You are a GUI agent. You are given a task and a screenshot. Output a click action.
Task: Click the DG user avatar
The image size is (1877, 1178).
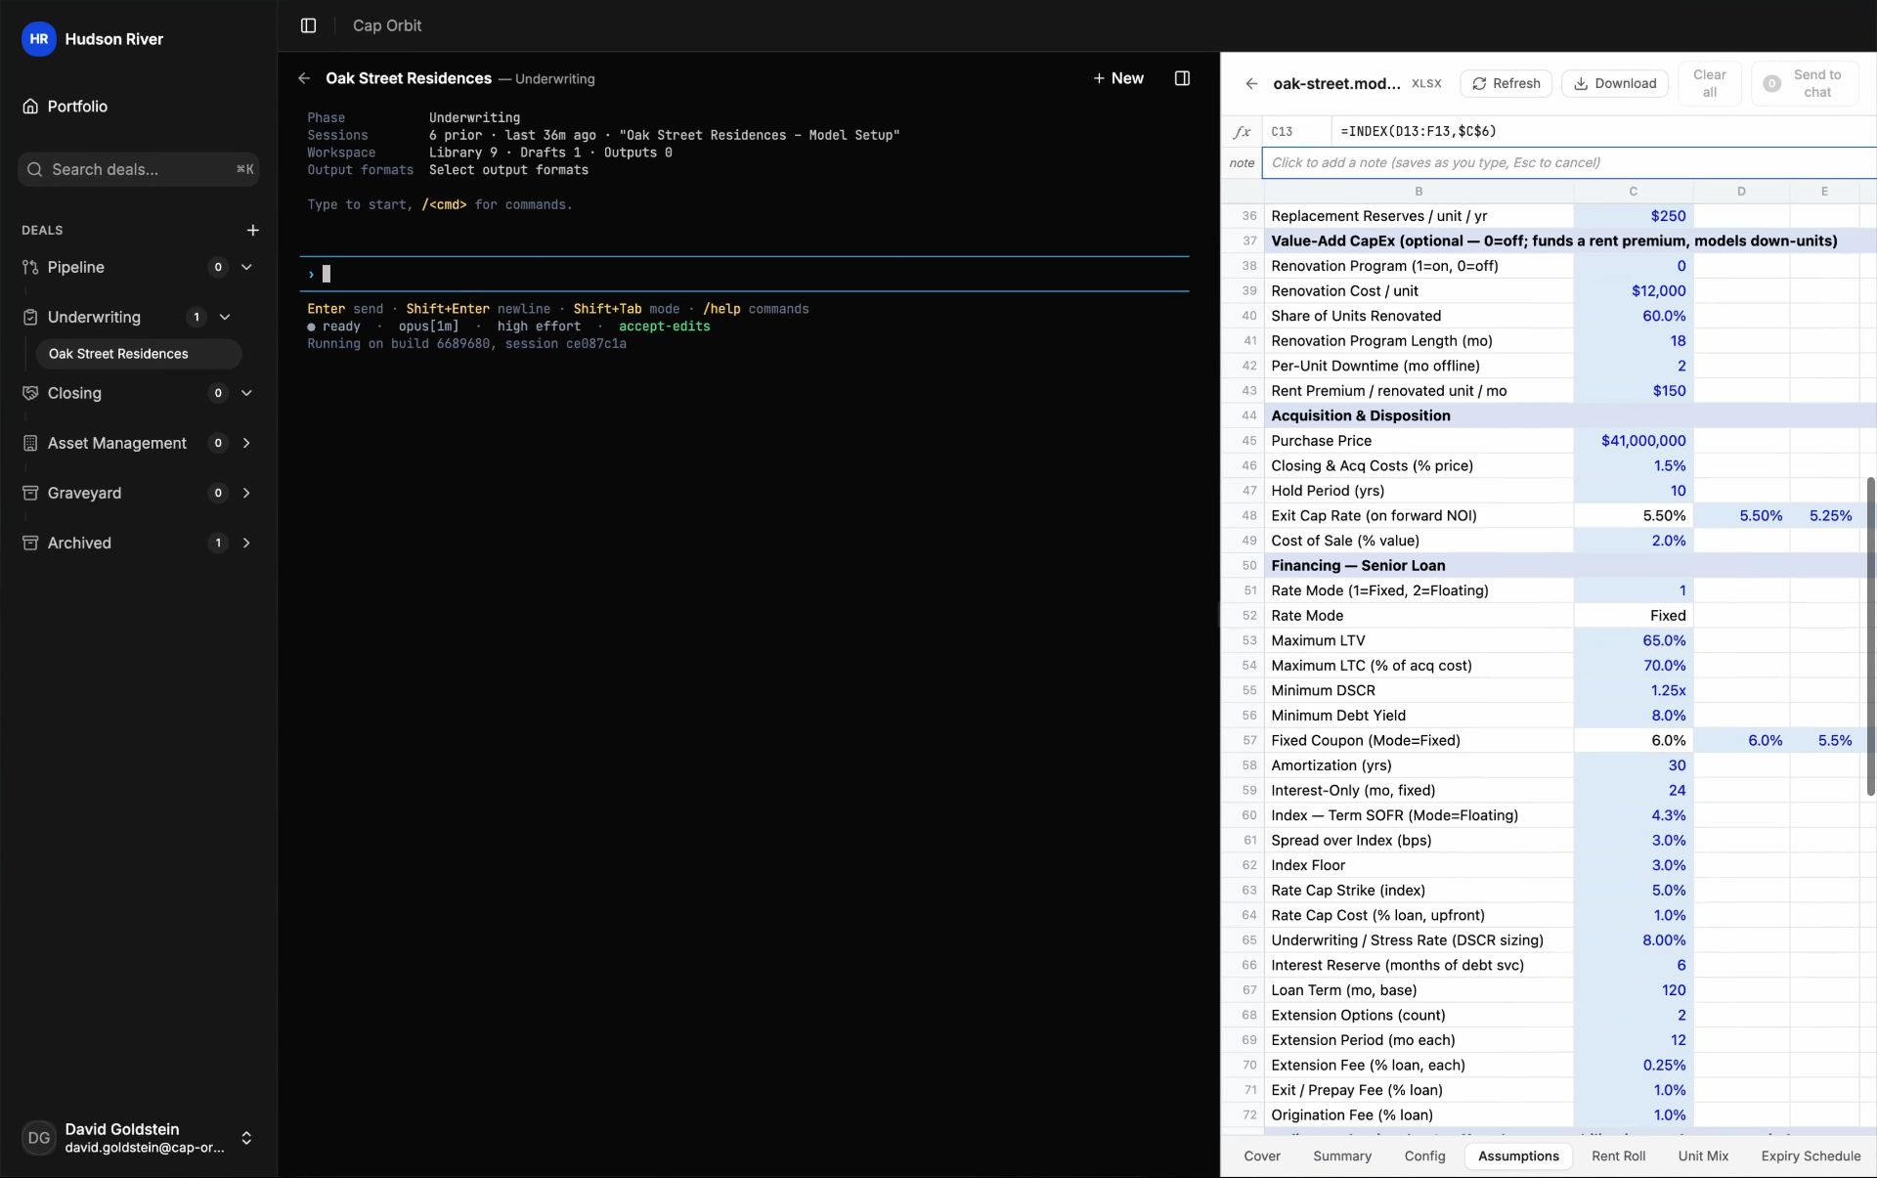click(x=38, y=1138)
